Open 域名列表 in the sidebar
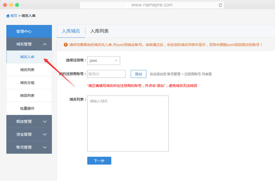The height and width of the screenshot is (181, 275). point(27,70)
